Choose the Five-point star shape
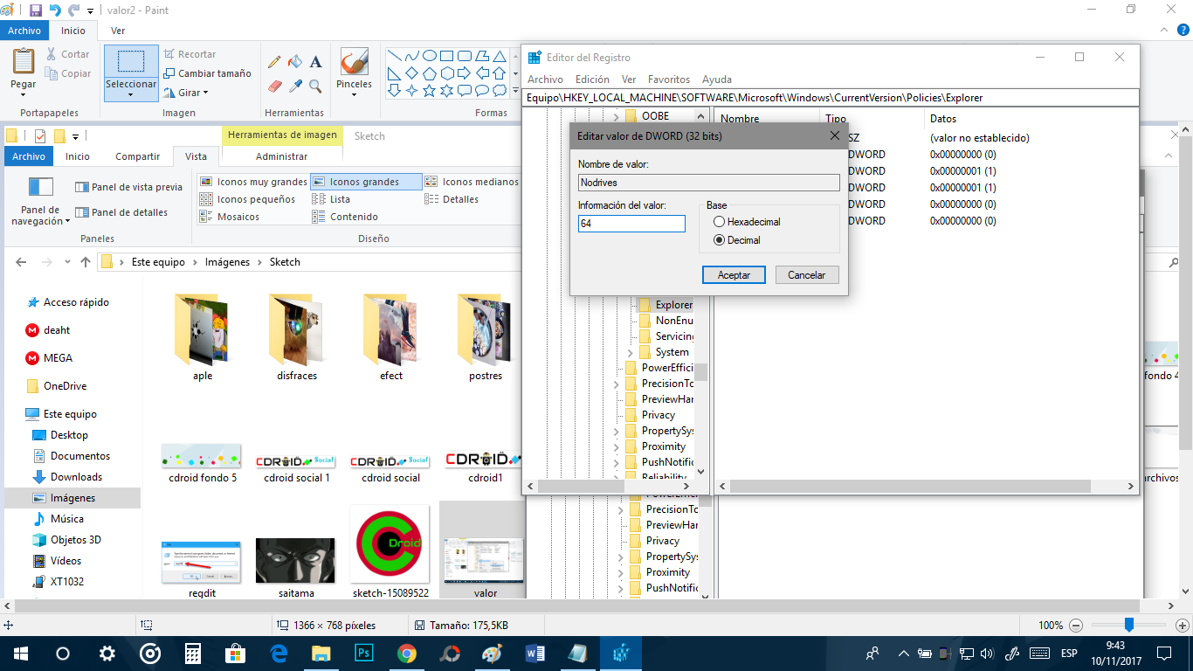The image size is (1193, 671). coord(429,90)
